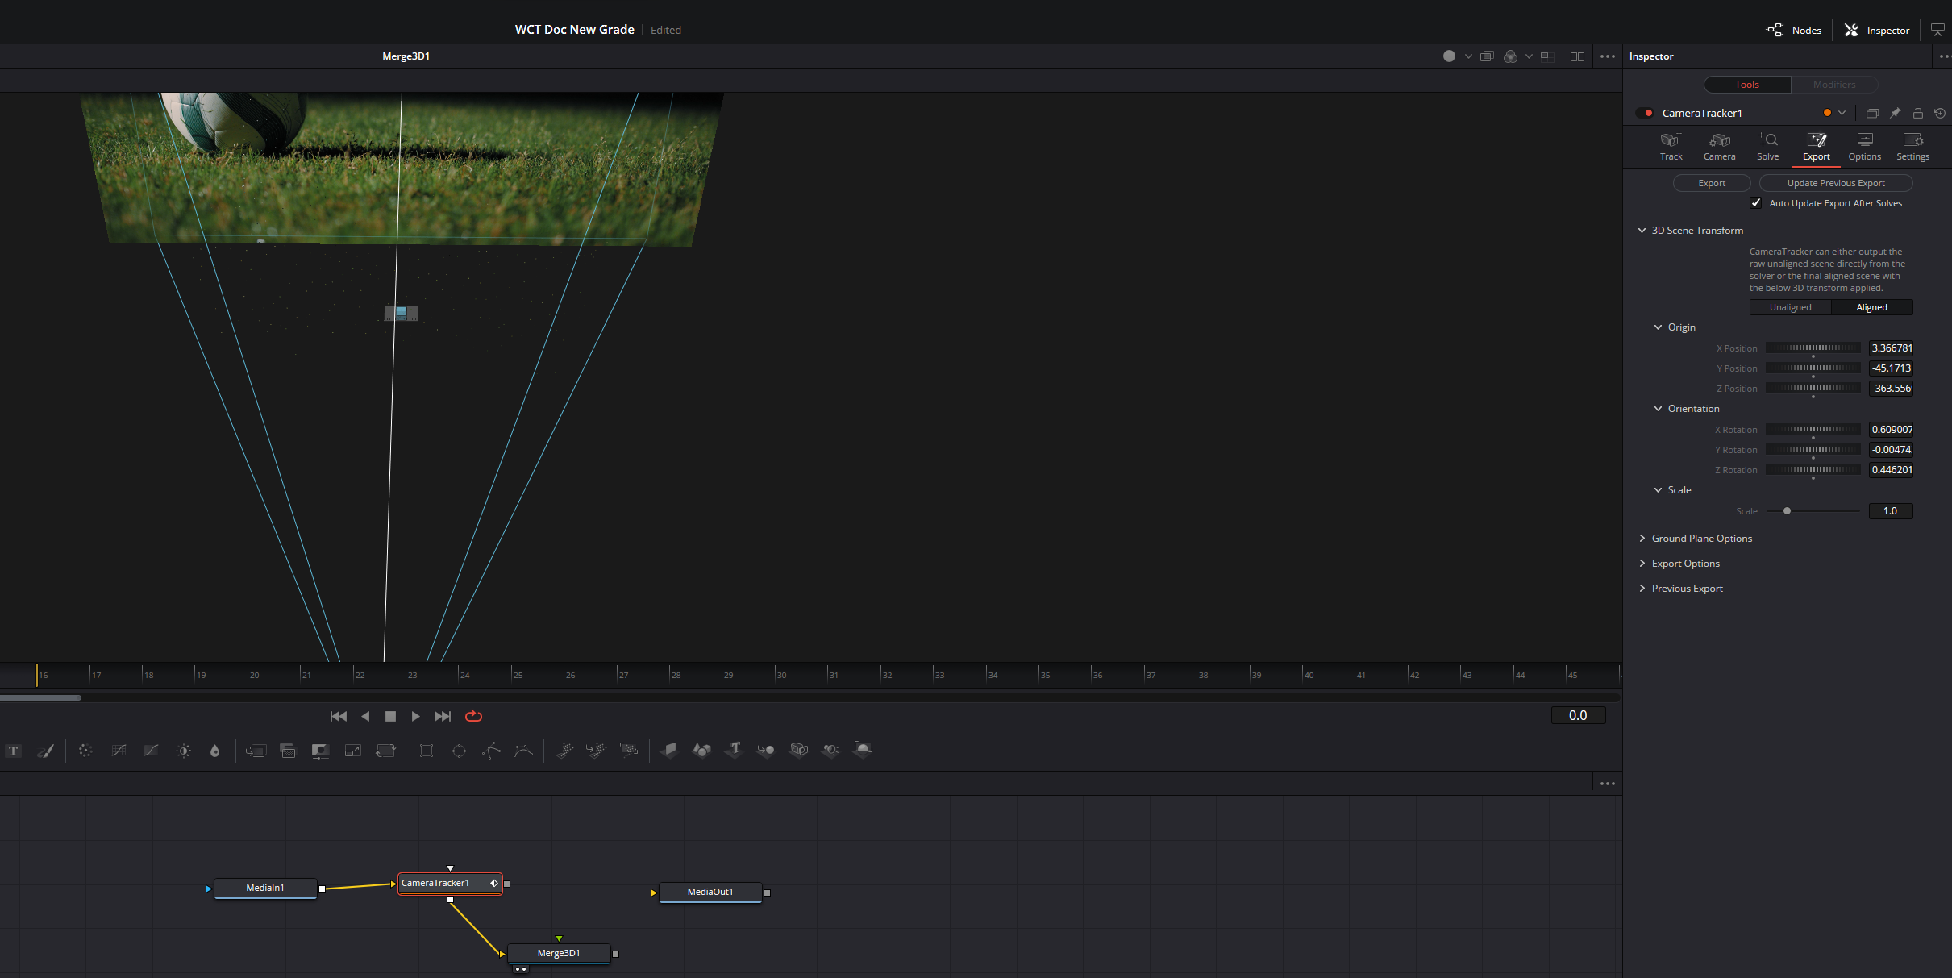Add the Text 3D tool
Image resolution: width=1952 pixels, height=978 pixels.
tap(734, 751)
